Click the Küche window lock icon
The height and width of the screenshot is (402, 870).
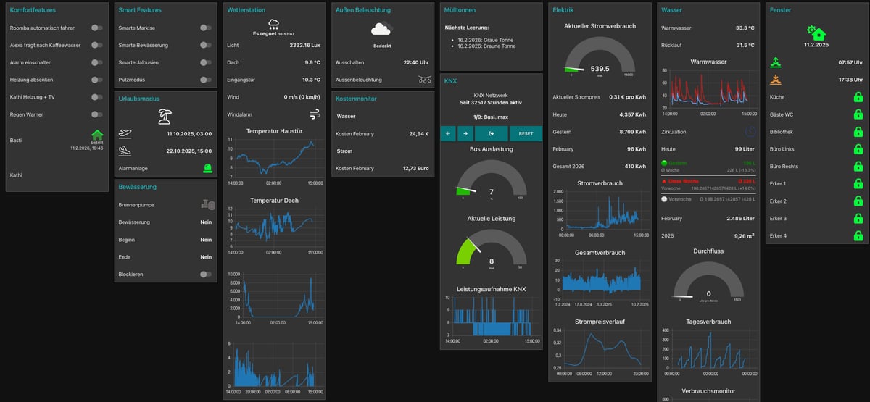(858, 97)
